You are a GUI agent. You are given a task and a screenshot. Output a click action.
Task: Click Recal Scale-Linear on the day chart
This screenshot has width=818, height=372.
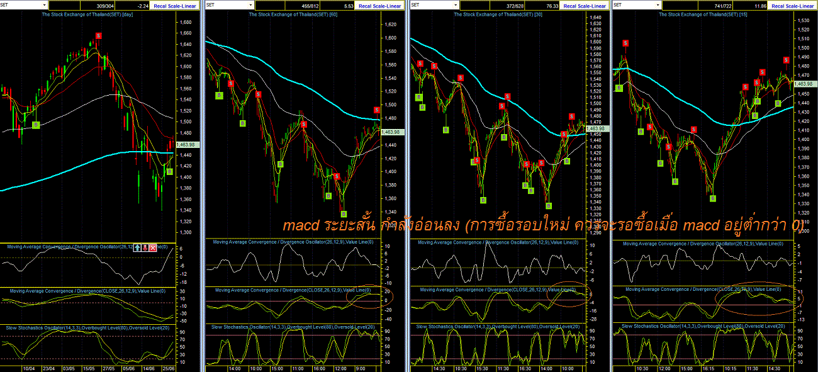click(174, 5)
